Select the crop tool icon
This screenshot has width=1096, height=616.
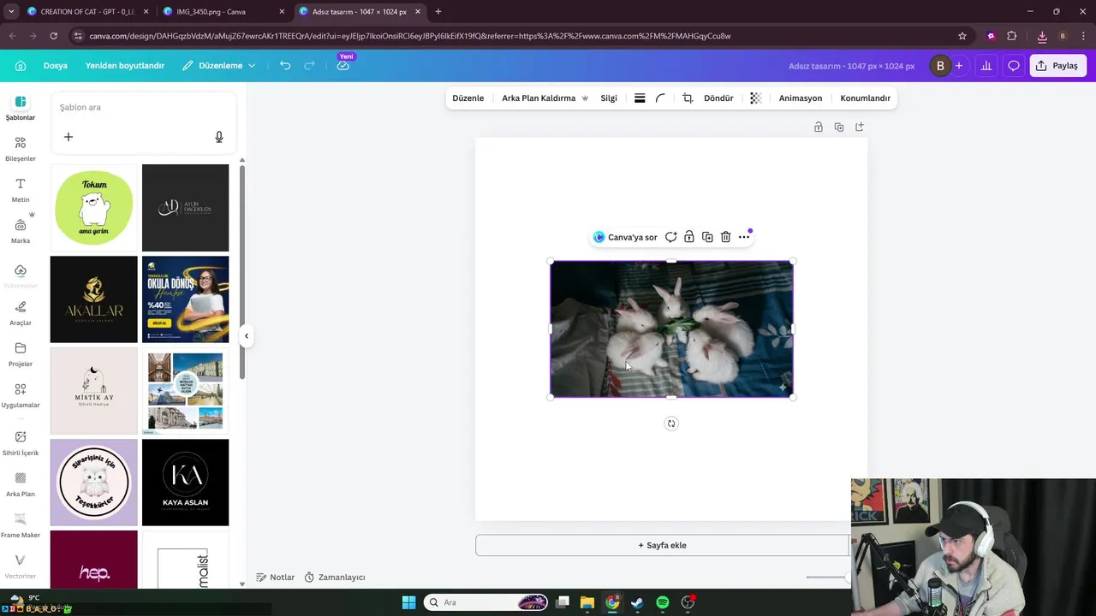[x=688, y=98]
